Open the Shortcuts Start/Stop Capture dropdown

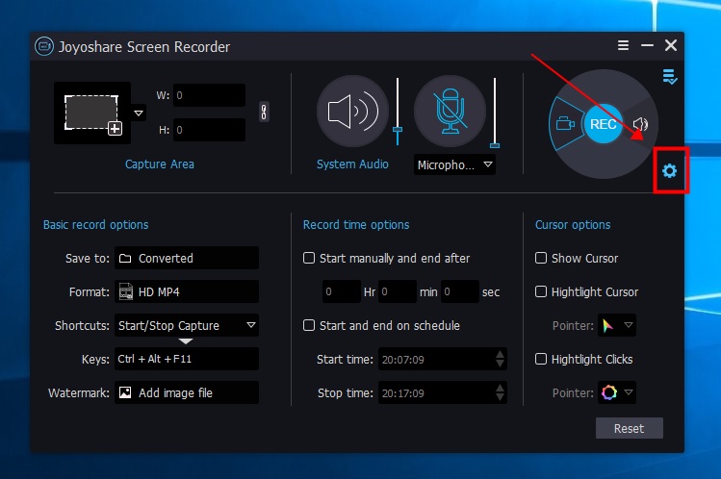pos(251,325)
